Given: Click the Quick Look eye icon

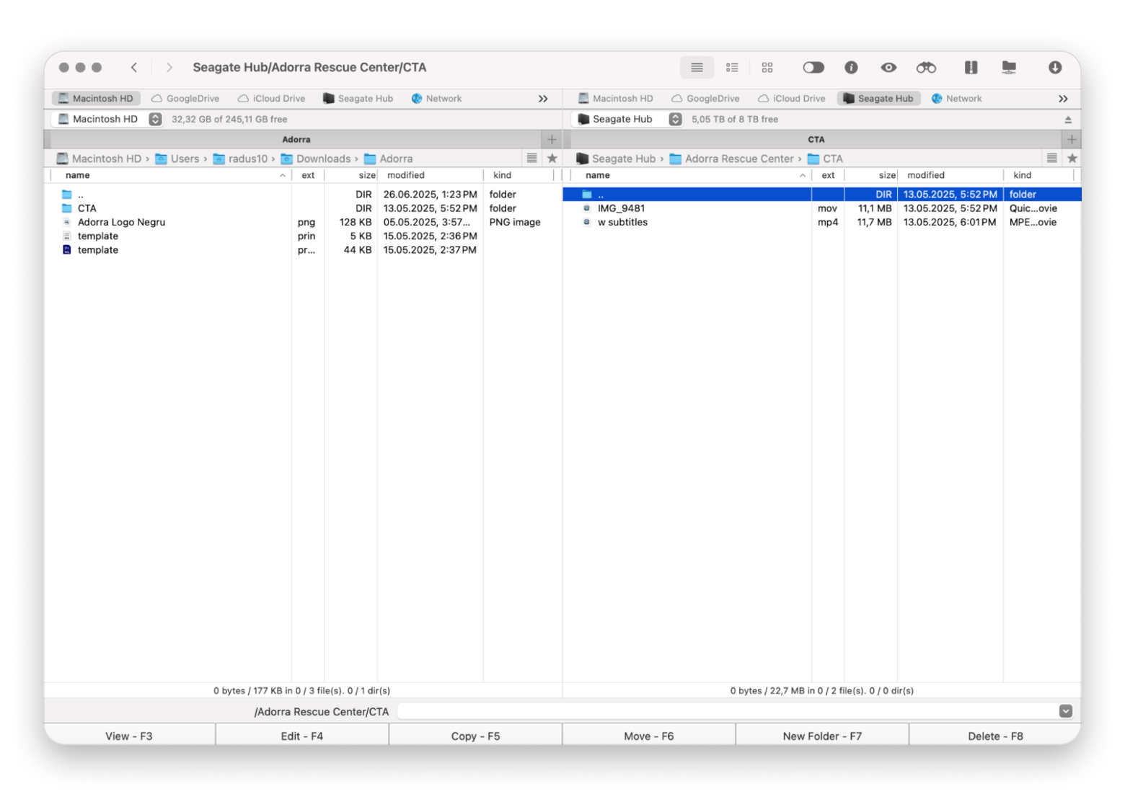Looking at the screenshot, I should [x=888, y=68].
